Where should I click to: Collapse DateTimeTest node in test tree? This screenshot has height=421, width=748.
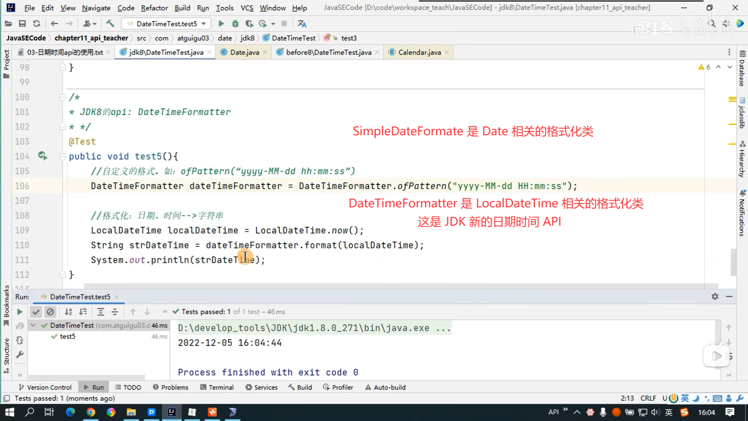point(33,325)
